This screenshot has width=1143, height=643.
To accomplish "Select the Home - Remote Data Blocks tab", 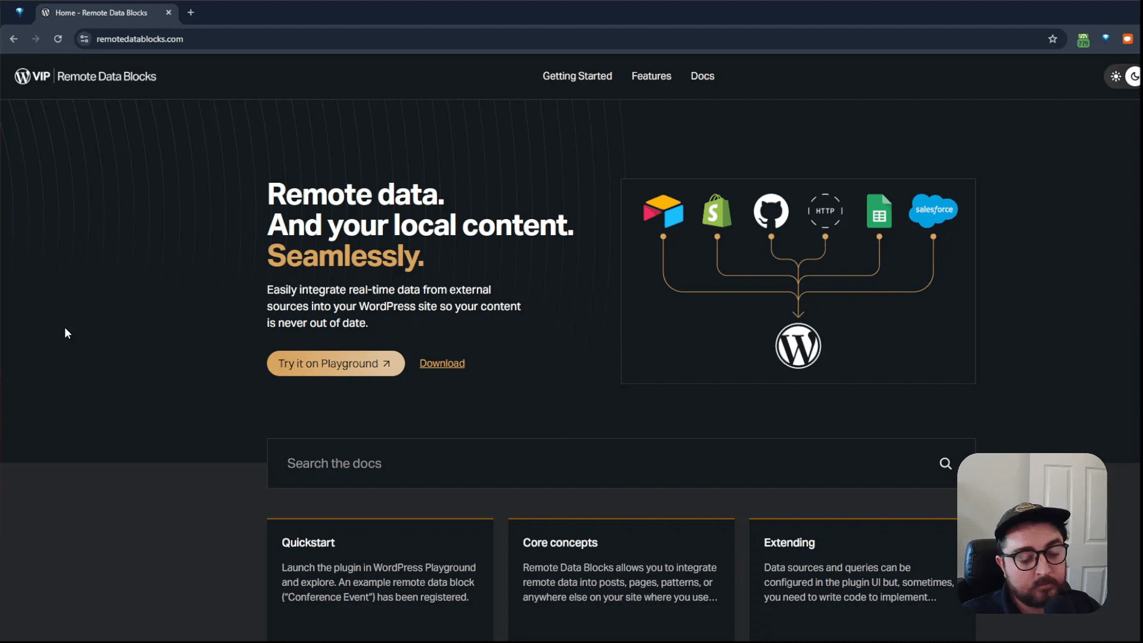I will pos(101,12).
